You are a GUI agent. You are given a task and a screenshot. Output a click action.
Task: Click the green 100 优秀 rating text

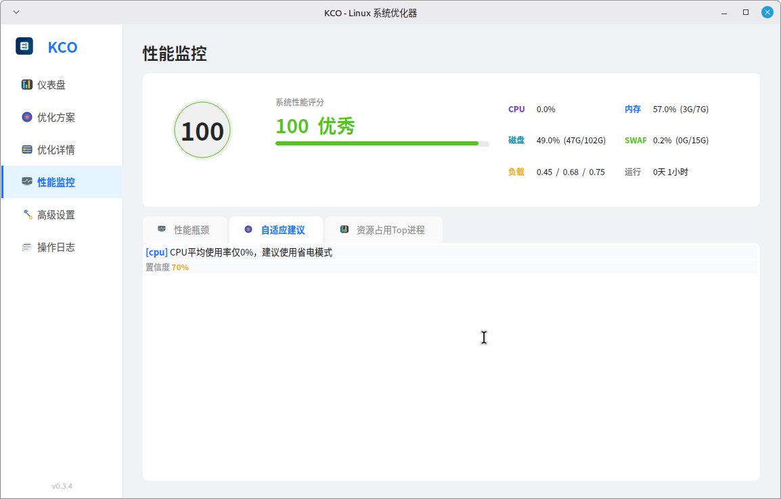pos(315,126)
